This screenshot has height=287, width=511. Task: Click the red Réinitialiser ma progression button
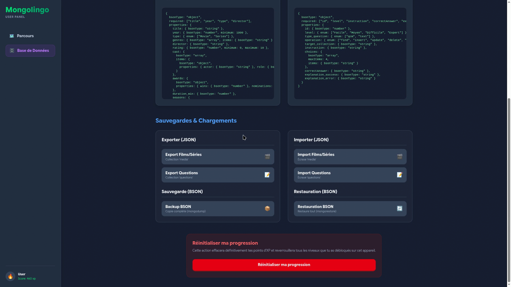tap(284, 265)
